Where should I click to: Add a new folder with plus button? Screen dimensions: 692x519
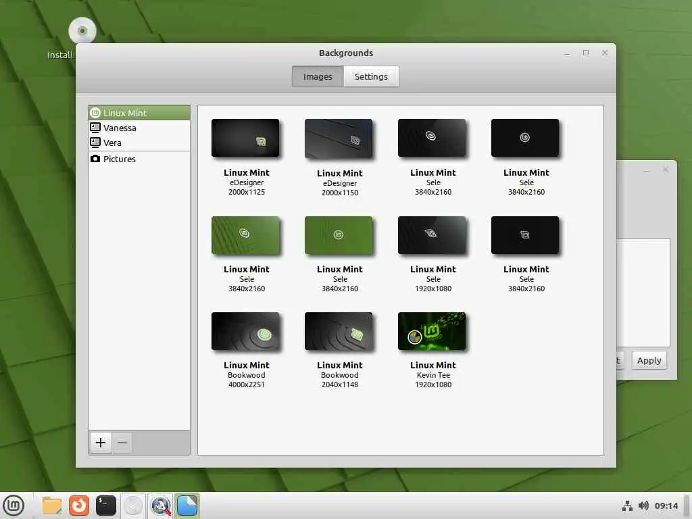101,442
